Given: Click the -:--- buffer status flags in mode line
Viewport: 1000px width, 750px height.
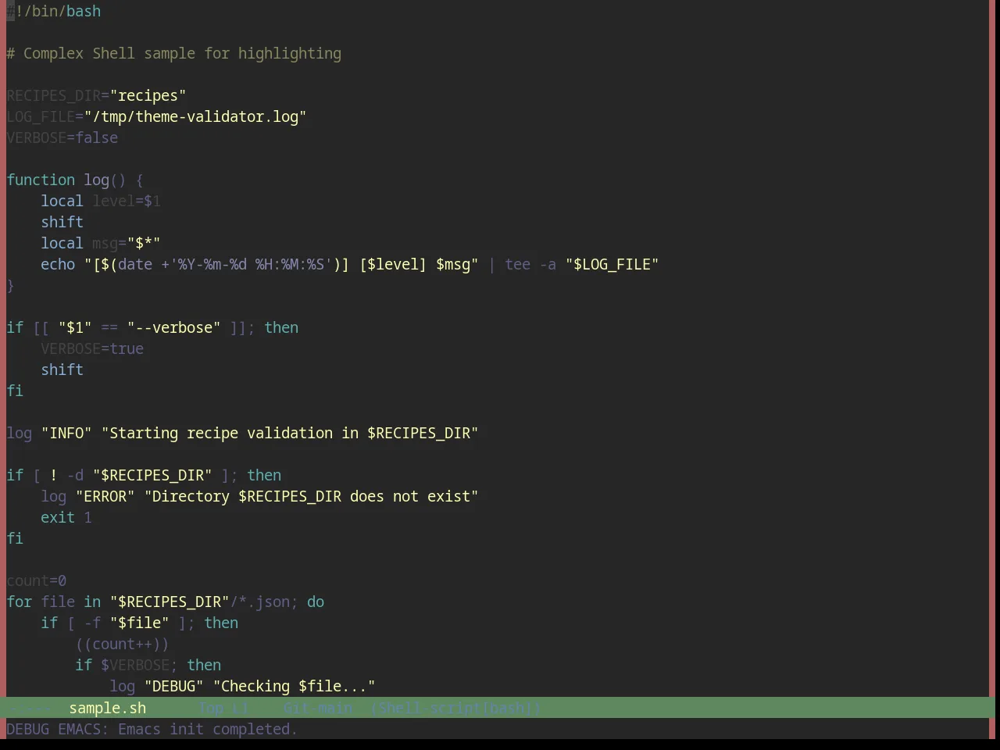Looking at the screenshot, I should point(31,708).
